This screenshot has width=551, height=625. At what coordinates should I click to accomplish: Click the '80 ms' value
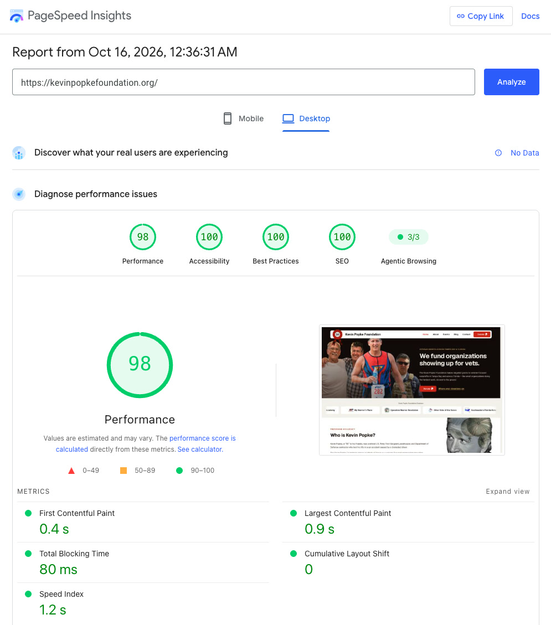(x=58, y=569)
